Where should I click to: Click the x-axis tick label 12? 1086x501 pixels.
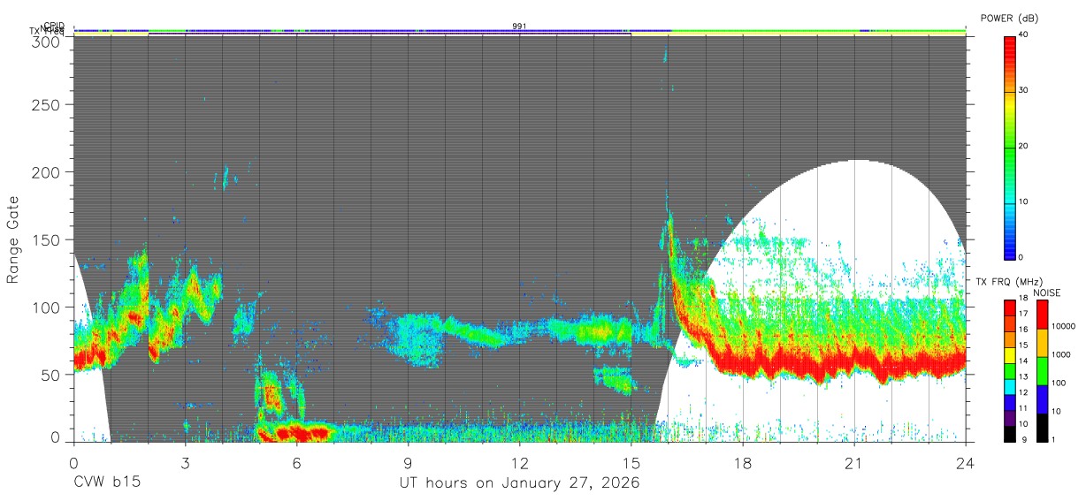click(x=520, y=462)
